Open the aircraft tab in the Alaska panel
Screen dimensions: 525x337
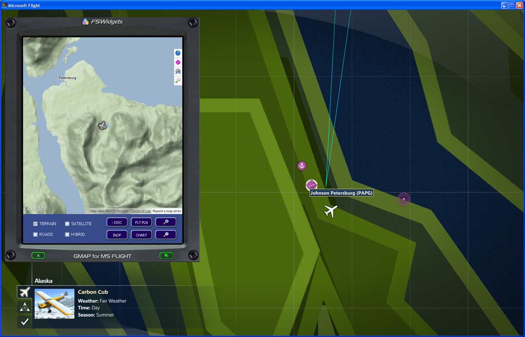coord(25,292)
